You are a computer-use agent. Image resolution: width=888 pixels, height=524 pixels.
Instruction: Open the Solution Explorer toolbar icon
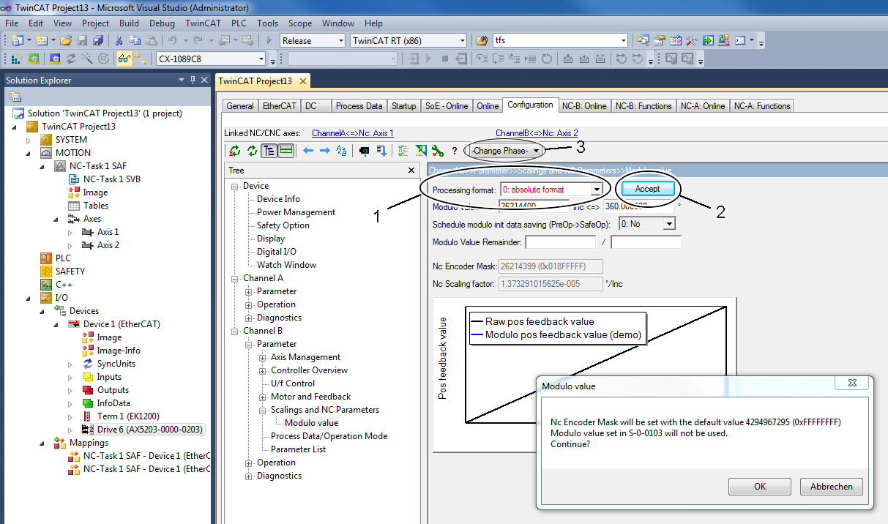coord(643,40)
